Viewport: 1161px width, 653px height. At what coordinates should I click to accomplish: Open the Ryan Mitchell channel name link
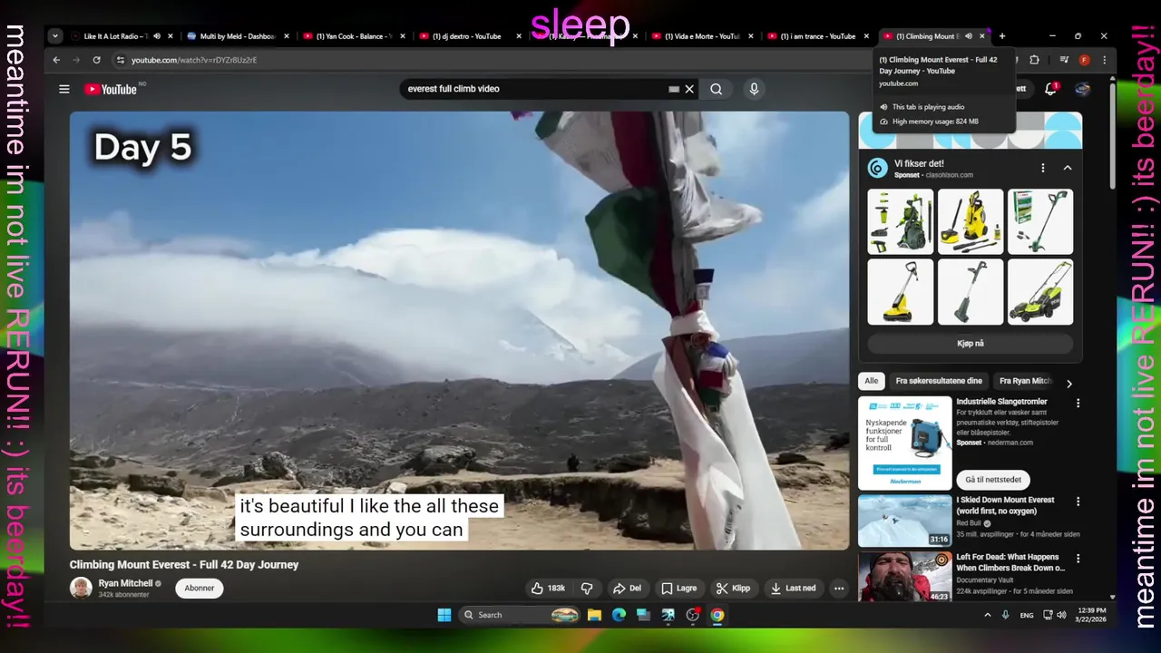pyautogui.click(x=125, y=583)
